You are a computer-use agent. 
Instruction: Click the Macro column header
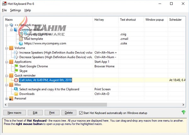[48, 20]
